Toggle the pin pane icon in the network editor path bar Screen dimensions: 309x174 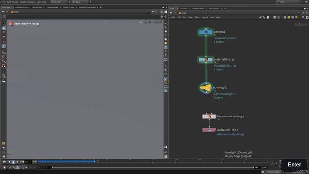click(303, 13)
